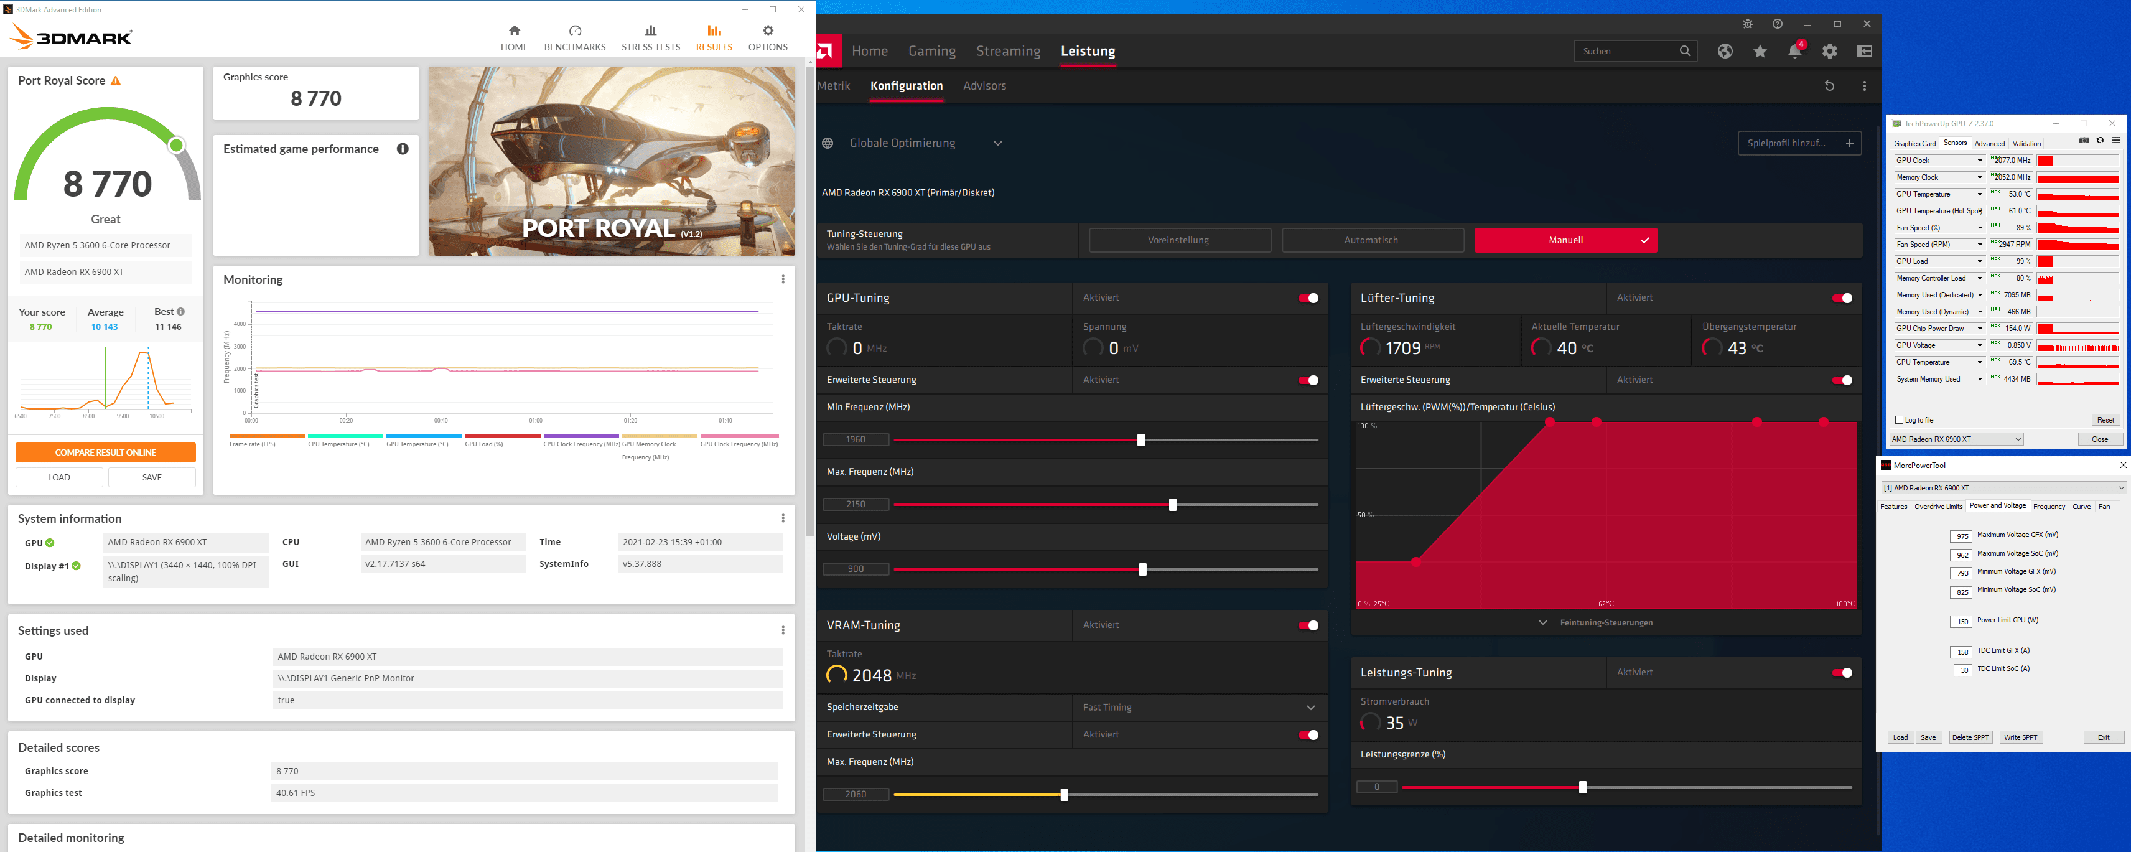
Task: Toggle VRAM-Tuning Aktiviert switch
Action: click(x=1308, y=625)
